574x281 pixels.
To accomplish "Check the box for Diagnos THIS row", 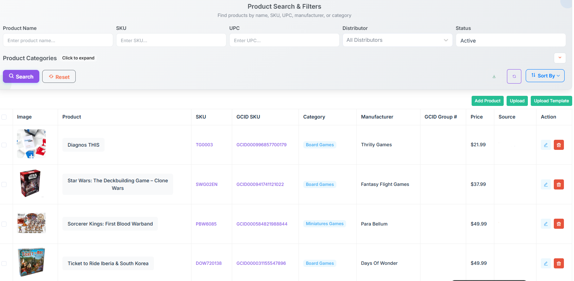I will pos(4,145).
